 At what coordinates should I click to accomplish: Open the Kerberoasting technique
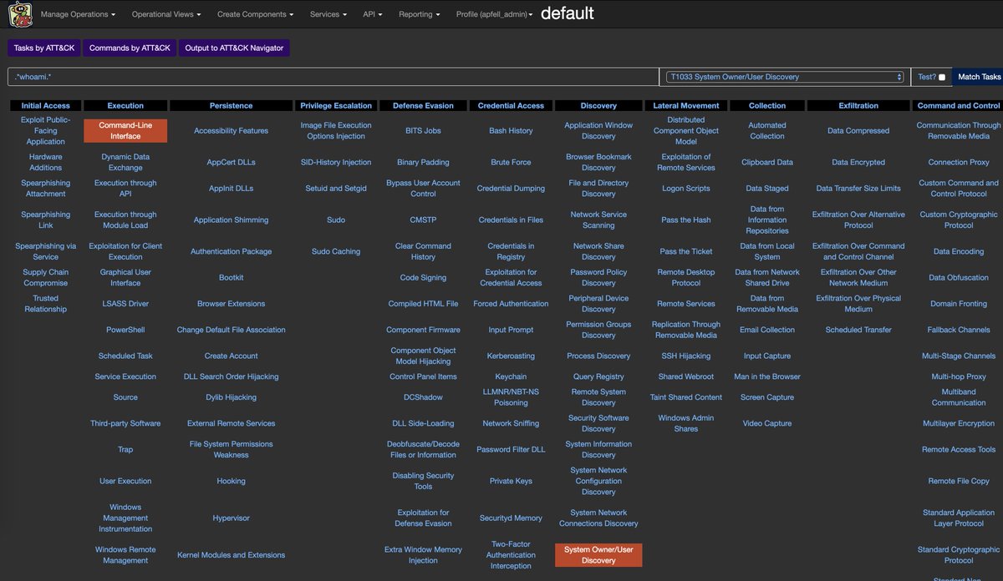(511, 356)
